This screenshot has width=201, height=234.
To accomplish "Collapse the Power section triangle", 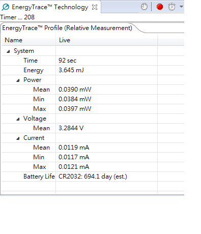I will pos(18,80).
